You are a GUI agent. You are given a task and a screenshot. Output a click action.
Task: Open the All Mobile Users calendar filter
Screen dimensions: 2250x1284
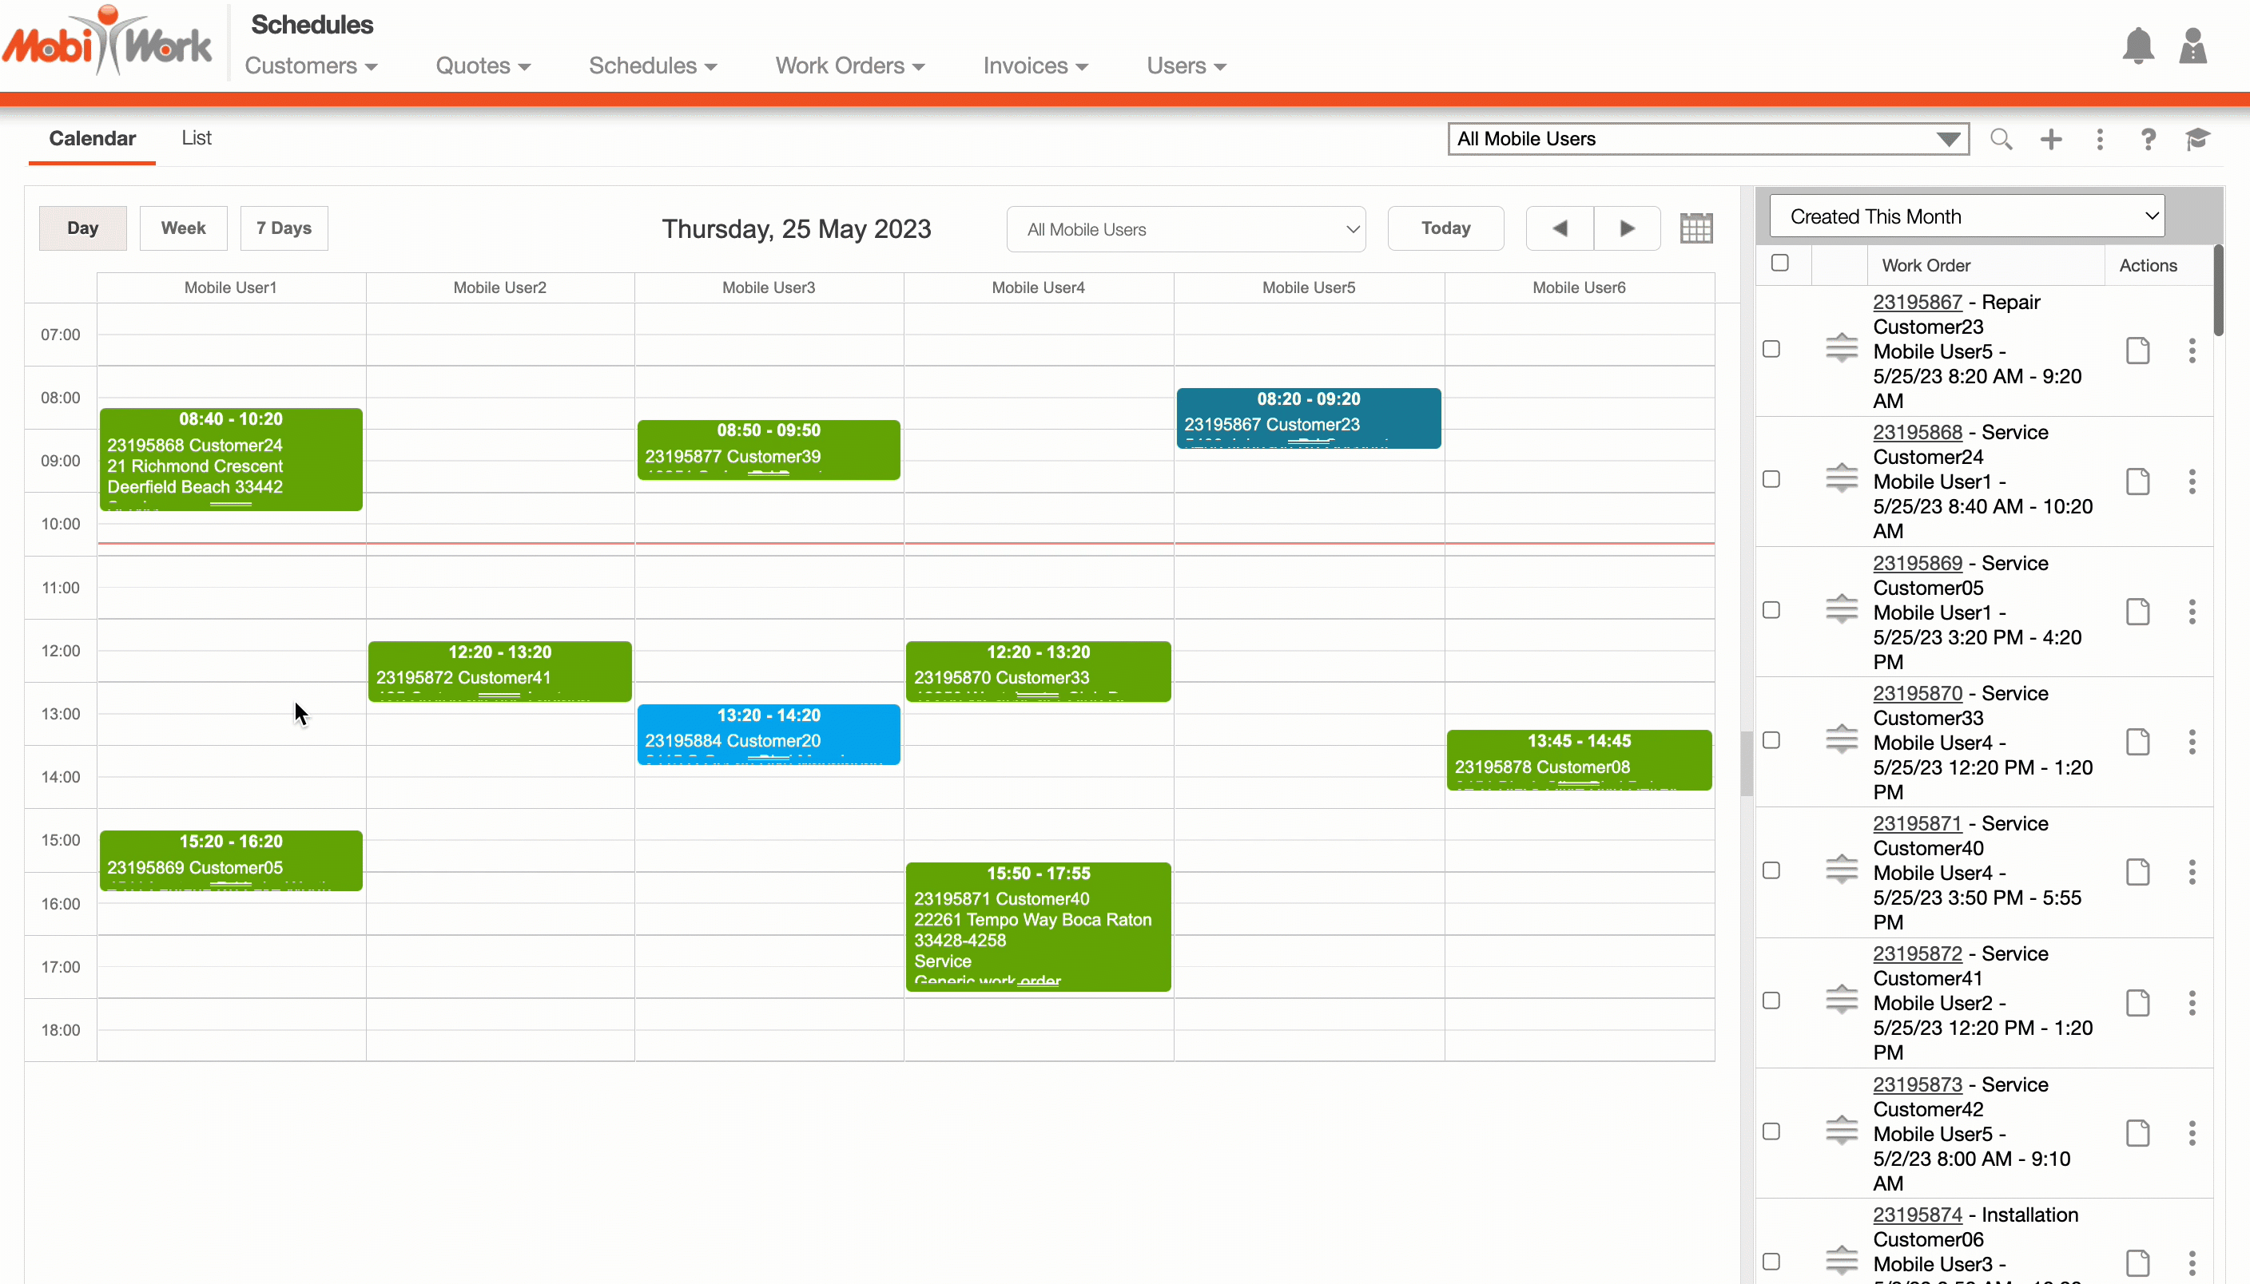tap(1185, 229)
